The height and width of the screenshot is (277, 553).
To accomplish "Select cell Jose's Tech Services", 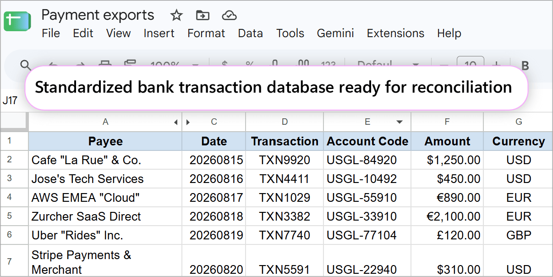I will (105, 179).
